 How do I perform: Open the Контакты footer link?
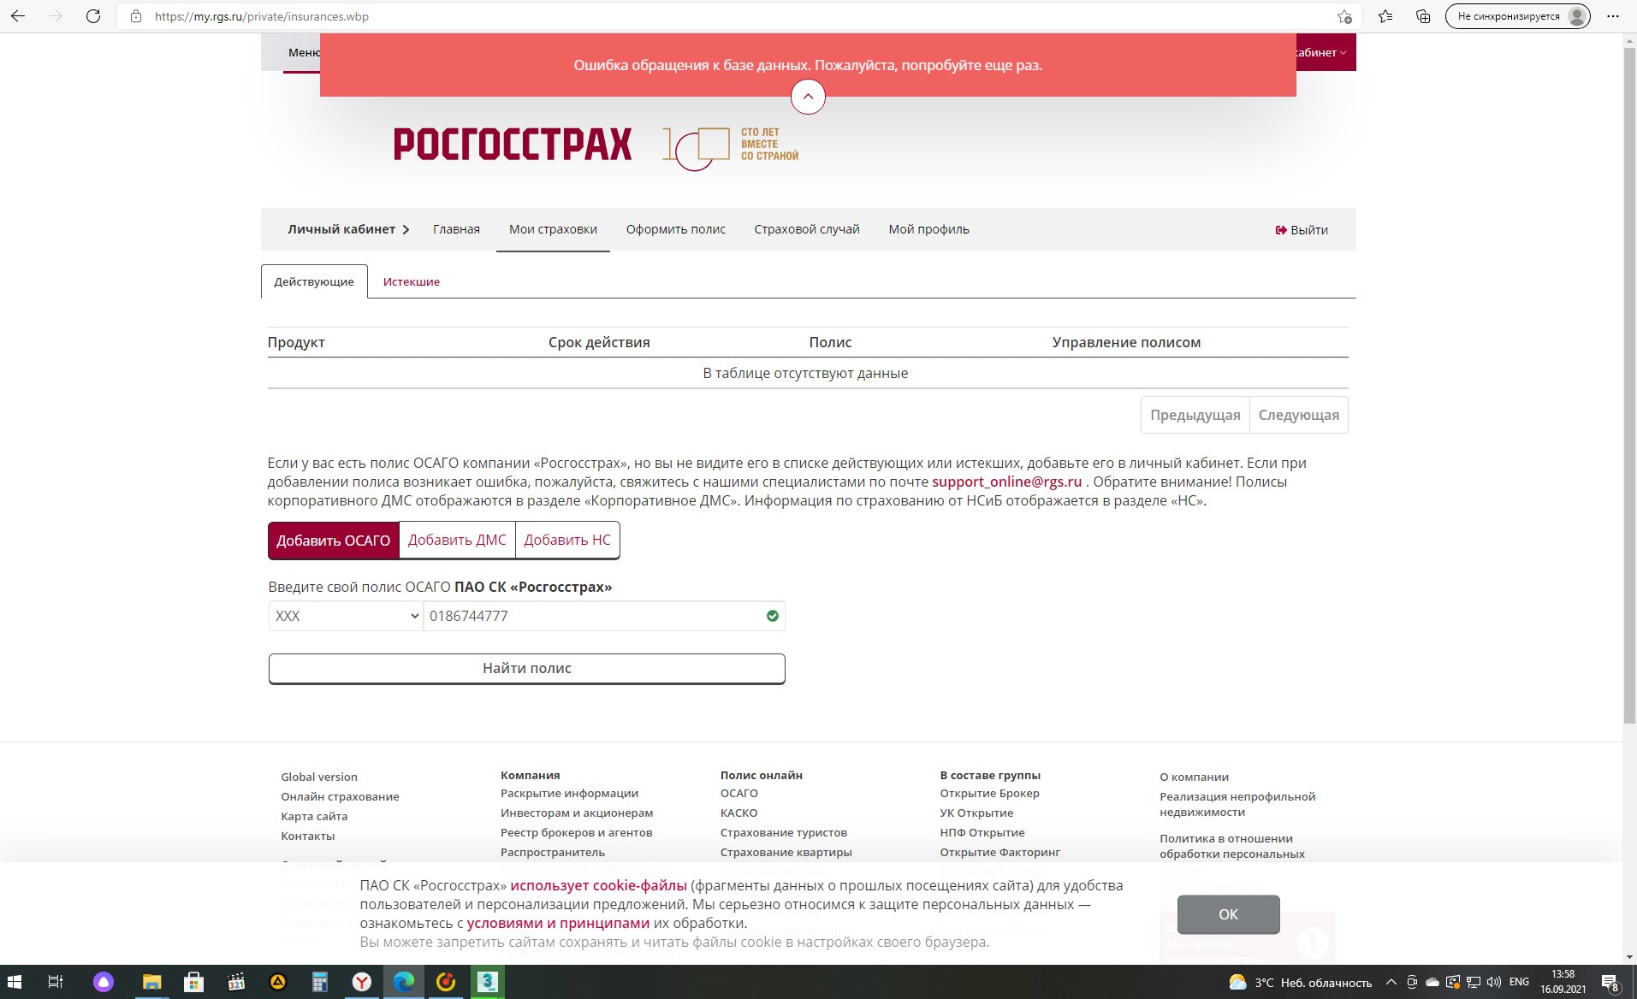click(x=308, y=836)
